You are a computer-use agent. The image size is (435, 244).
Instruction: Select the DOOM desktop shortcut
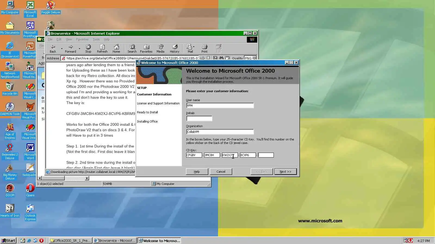(10, 191)
